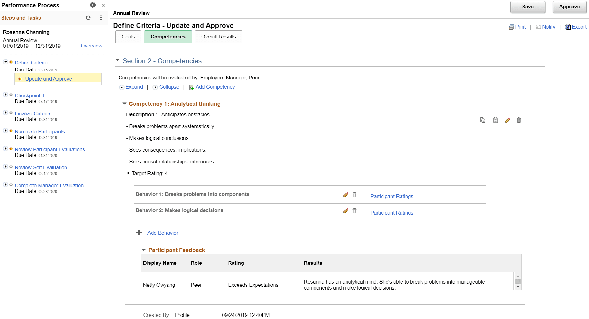
Task: Edit Behavior 1 using its pencil icon
Action: tap(346, 195)
